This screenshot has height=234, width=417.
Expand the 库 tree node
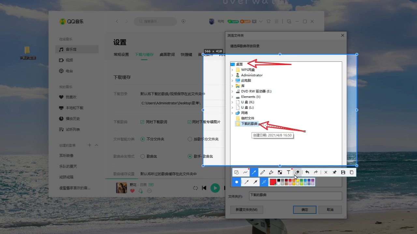coord(232,86)
